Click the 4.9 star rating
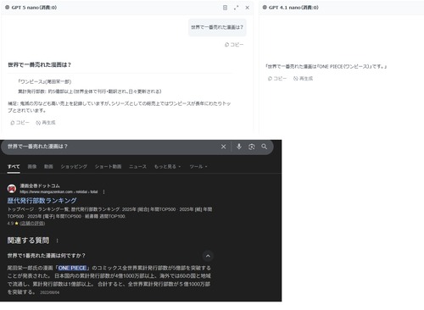The height and width of the screenshot is (310, 424). click(13, 224)
